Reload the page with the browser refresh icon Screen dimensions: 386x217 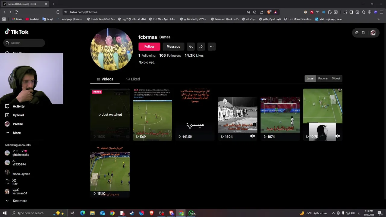pos(16,12)
